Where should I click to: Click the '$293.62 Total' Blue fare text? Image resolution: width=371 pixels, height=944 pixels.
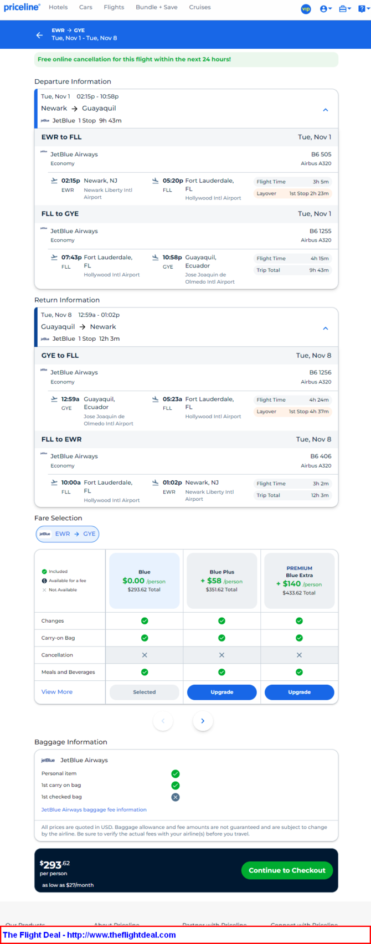click(145, 589)
